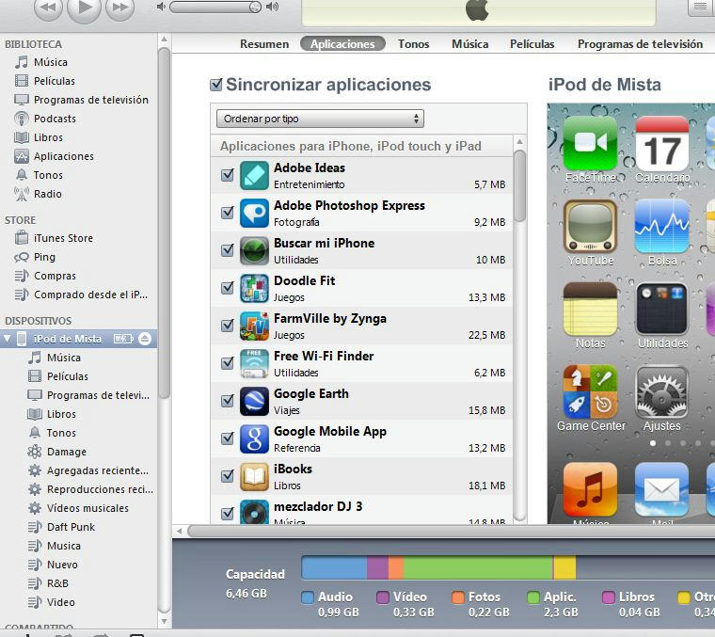This screenshot has width=715, height=637.
Task: Select FaceTime icon on iPod screen
Action: 591,143
